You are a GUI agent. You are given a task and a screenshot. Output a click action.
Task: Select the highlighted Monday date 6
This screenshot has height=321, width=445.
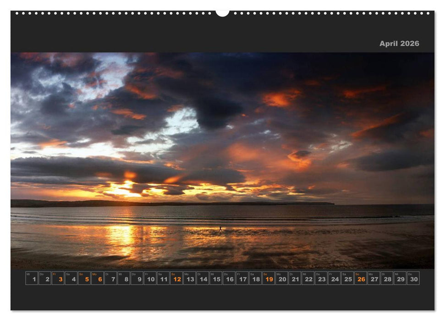[100, 278]
